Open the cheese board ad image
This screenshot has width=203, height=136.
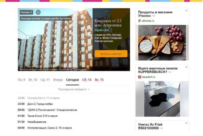tap(162, 43)
